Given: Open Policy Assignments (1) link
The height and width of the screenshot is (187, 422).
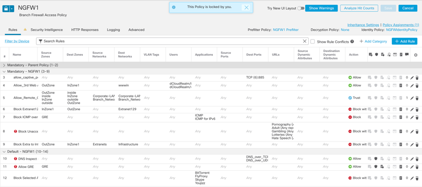Looking at the screenshot, I should point(400,25).
